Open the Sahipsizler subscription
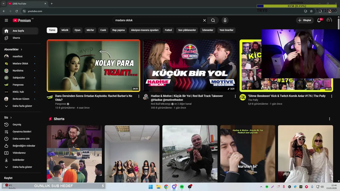340x191 pixels. [20, 78]
